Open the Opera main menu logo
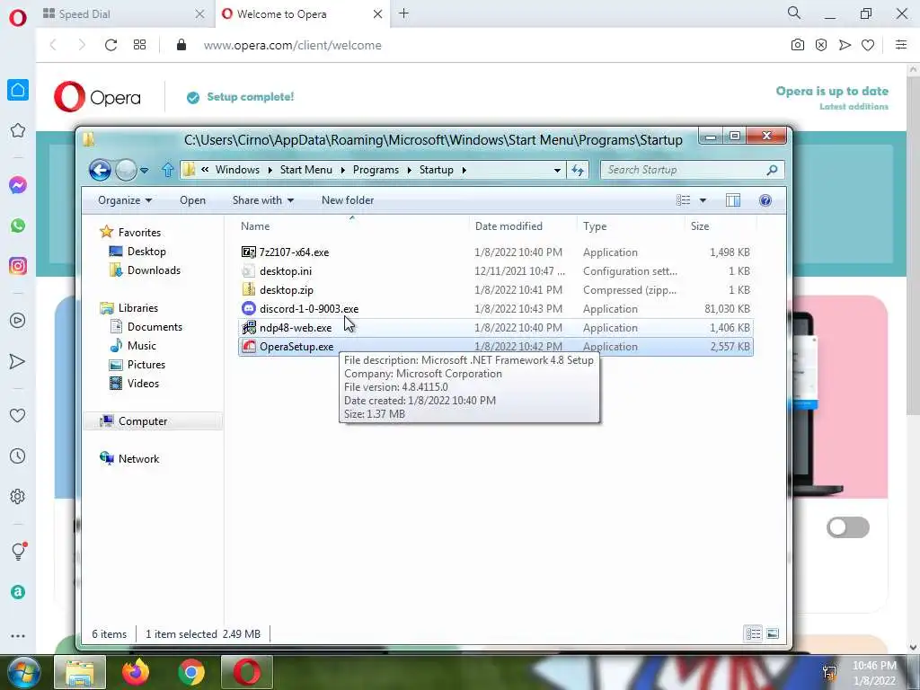Viewport: 920px width, 690px height. [x=18, y=17]
